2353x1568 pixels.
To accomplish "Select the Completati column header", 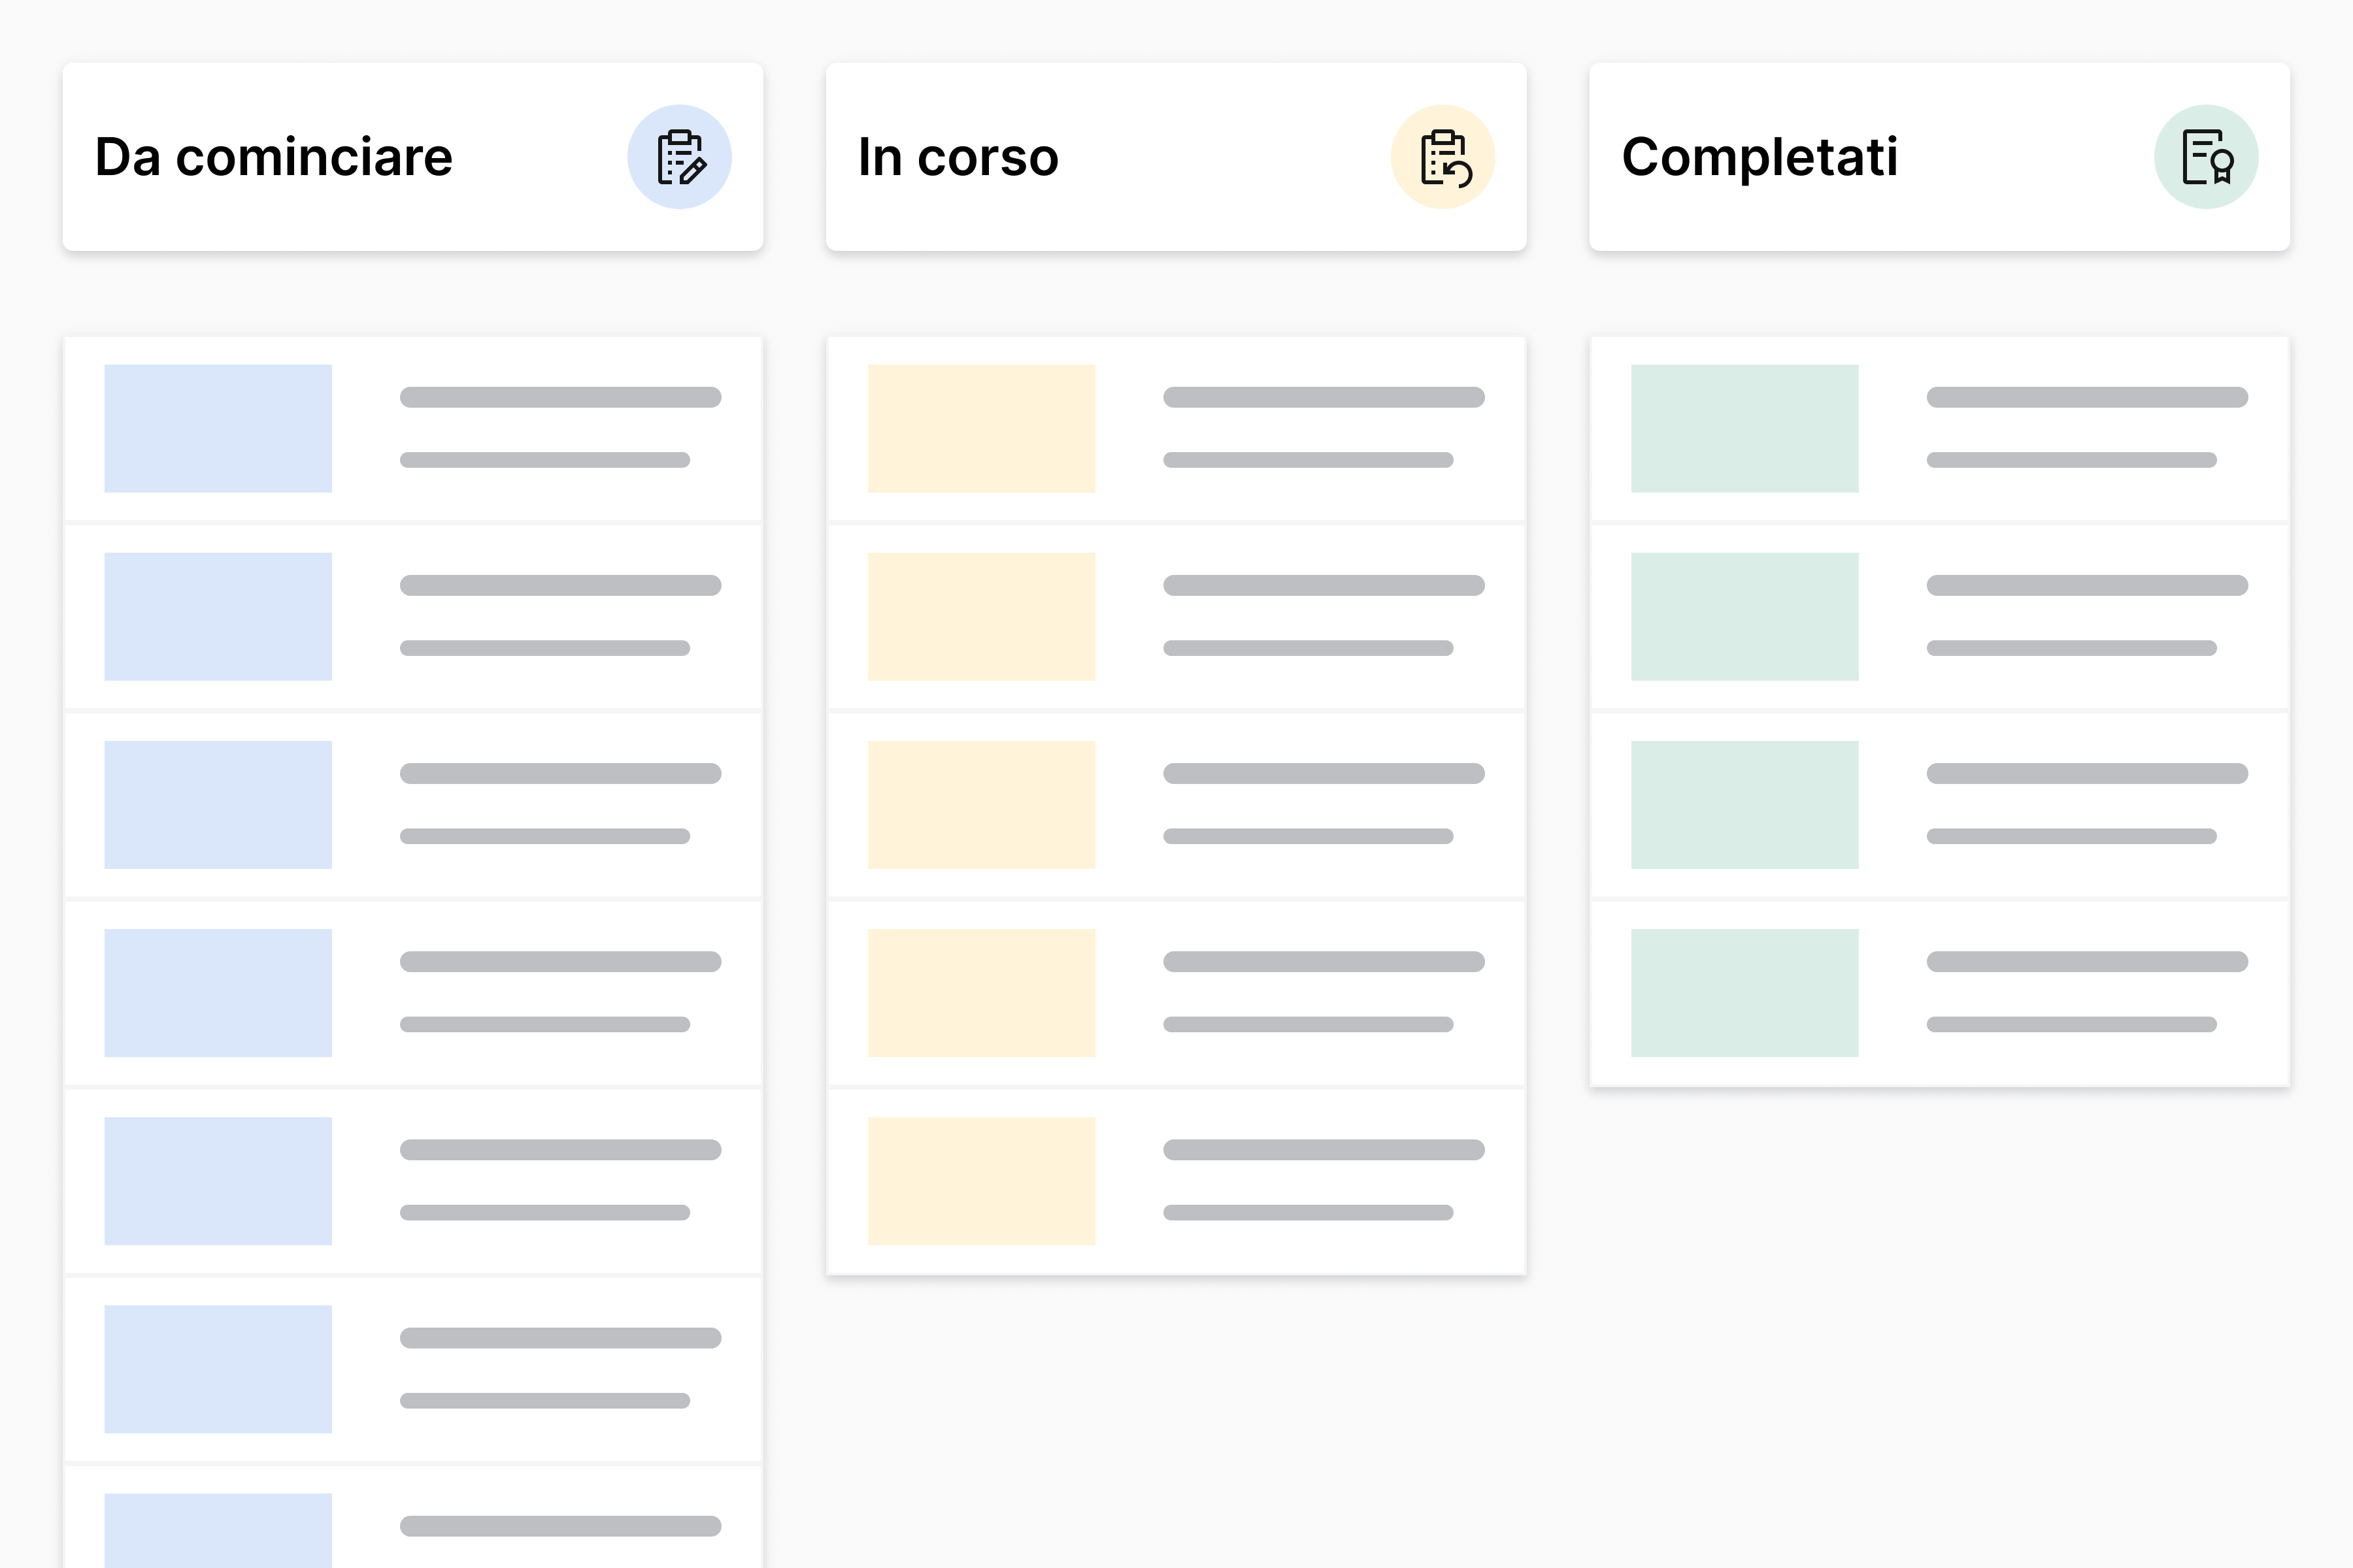I will click(x=1760, y=157).
